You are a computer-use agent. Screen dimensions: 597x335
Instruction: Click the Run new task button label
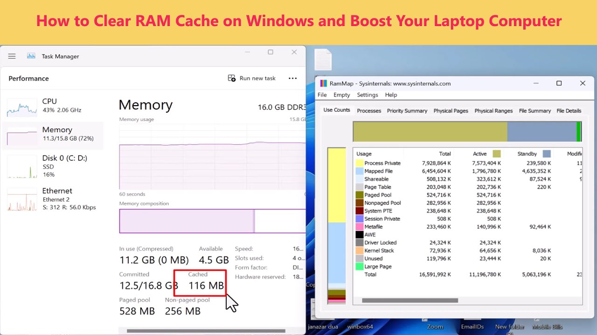coord(257,78)
